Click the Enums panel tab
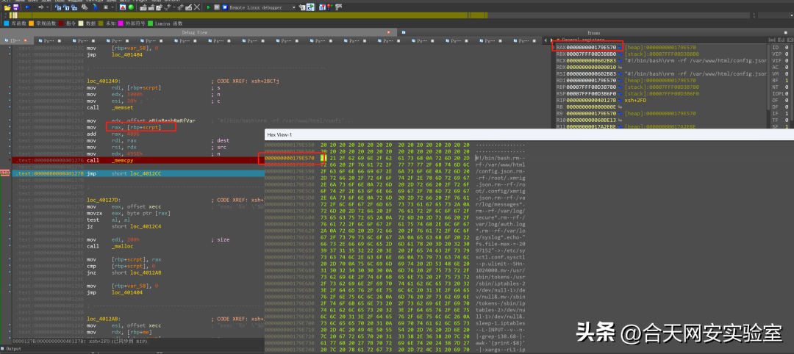 [x=594, y=33]
